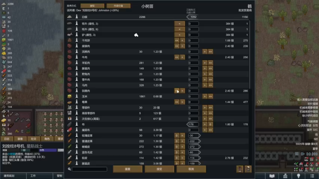
Task: Set normal game speed play icon
Action: point(303,154)
